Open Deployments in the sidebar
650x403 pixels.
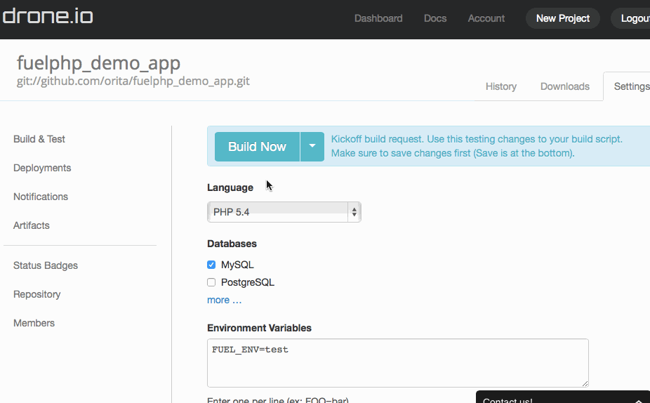(x=42, y=168)
